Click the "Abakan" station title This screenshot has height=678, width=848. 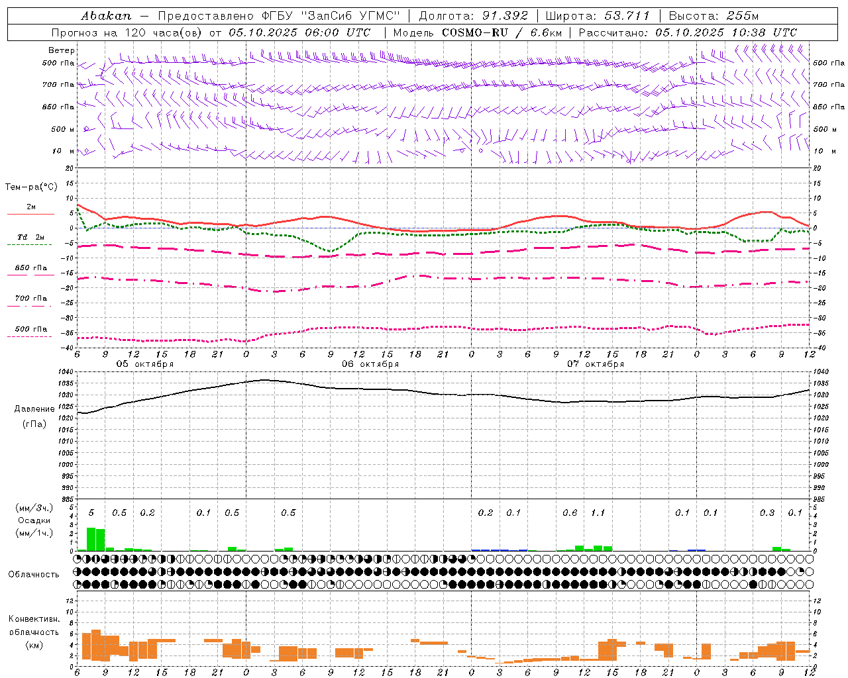107,16
